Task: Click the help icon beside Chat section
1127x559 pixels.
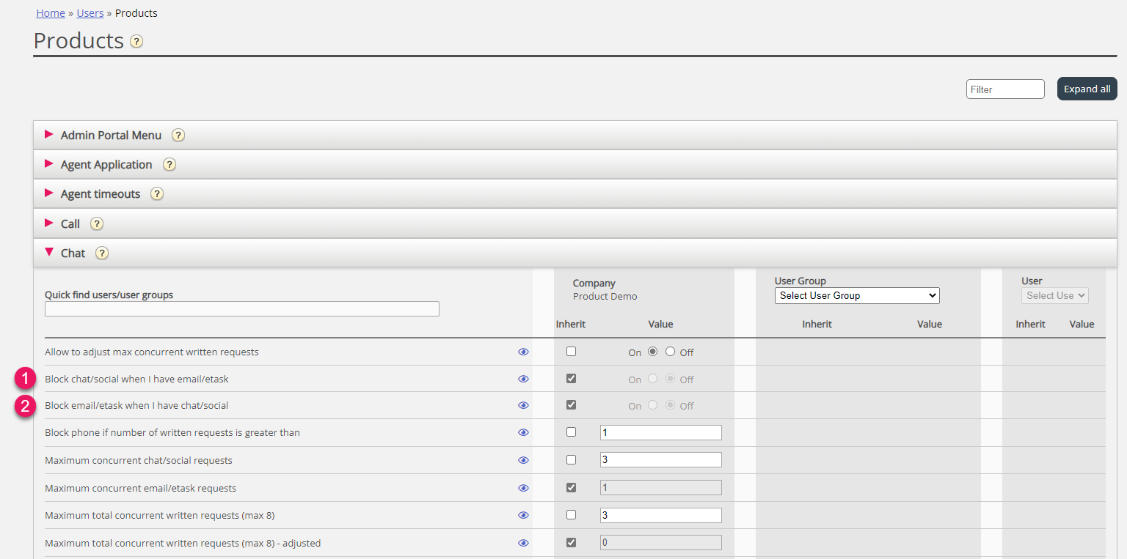Action: 102,253
